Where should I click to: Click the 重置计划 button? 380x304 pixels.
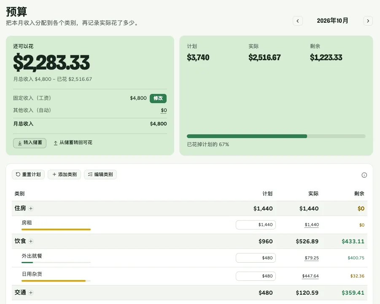click(28, 174)
